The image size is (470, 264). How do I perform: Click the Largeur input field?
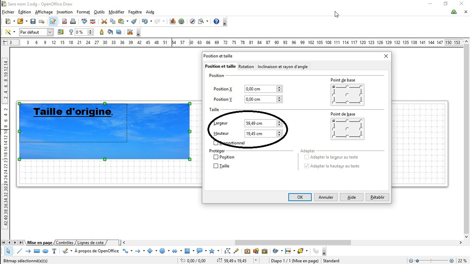coord(260,123)
